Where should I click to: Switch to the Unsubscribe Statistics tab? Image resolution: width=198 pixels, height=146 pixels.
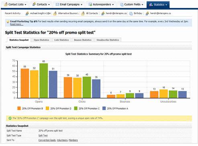[108, 40]
